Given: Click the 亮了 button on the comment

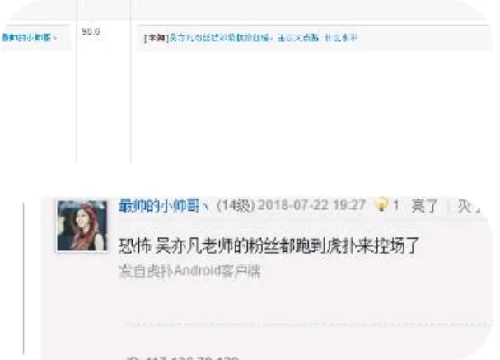Looking at the screenshot, I should [x=424, y=206].
